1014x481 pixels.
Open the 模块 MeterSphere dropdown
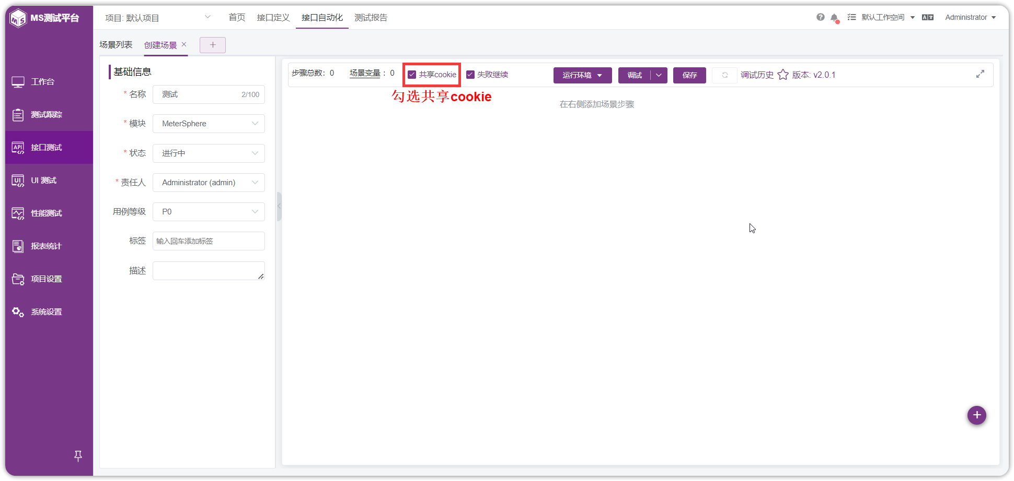tap(209, 124)
